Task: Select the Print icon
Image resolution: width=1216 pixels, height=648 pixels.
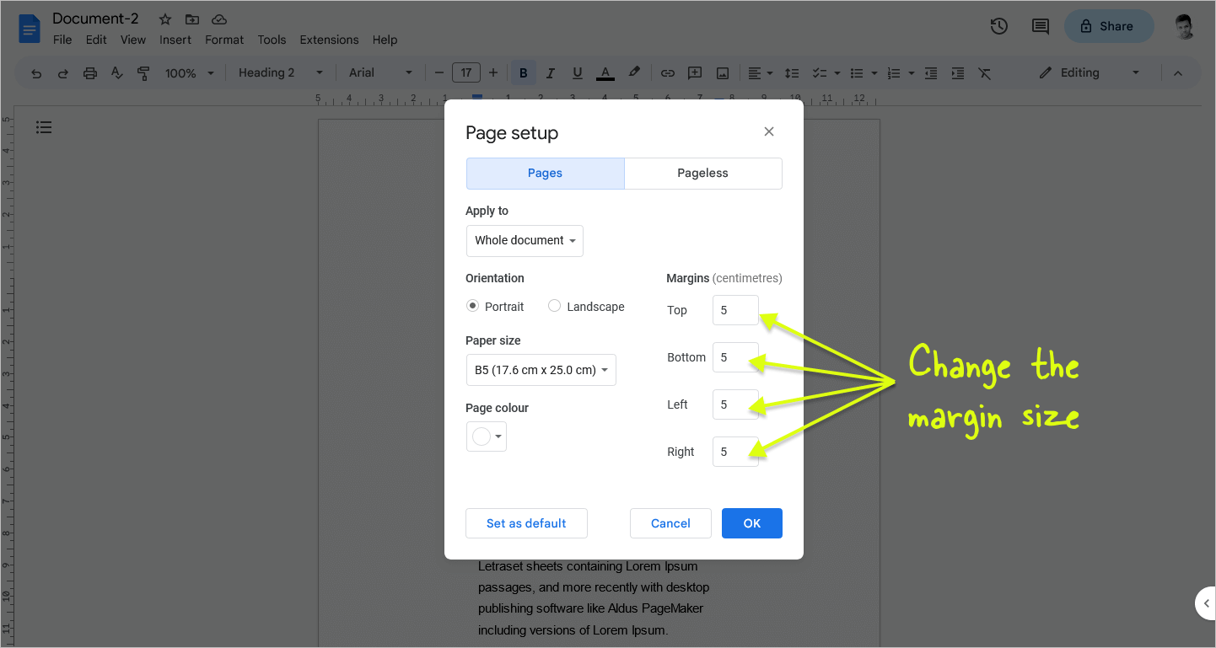Action: click(89, 72)
